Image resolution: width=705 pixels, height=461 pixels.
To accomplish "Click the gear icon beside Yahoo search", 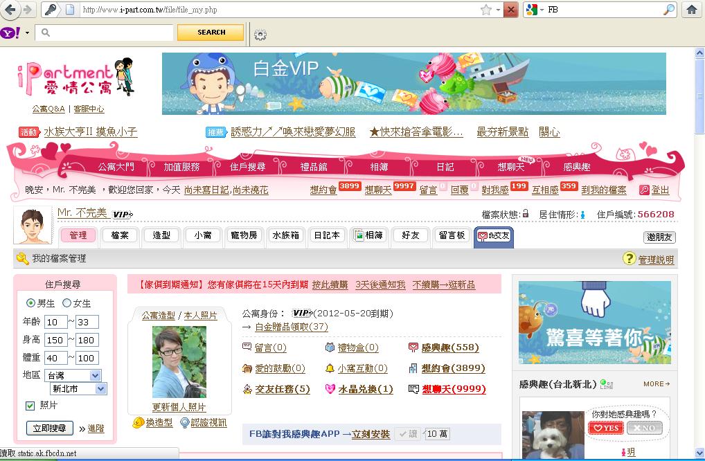I will click(260, 34).
